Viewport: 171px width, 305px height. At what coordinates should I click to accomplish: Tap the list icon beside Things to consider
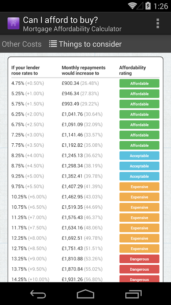tap(53, 44)
